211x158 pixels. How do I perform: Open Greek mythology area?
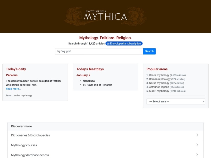(x=159, y=75)
